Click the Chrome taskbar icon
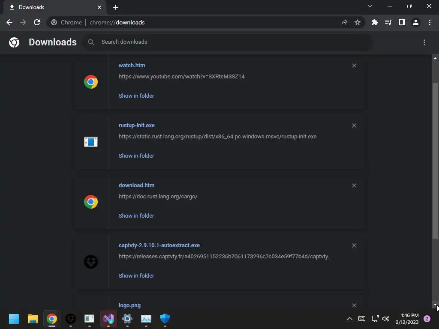 point(52,319)
